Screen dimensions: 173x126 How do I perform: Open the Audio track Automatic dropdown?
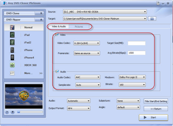[79, 101]
